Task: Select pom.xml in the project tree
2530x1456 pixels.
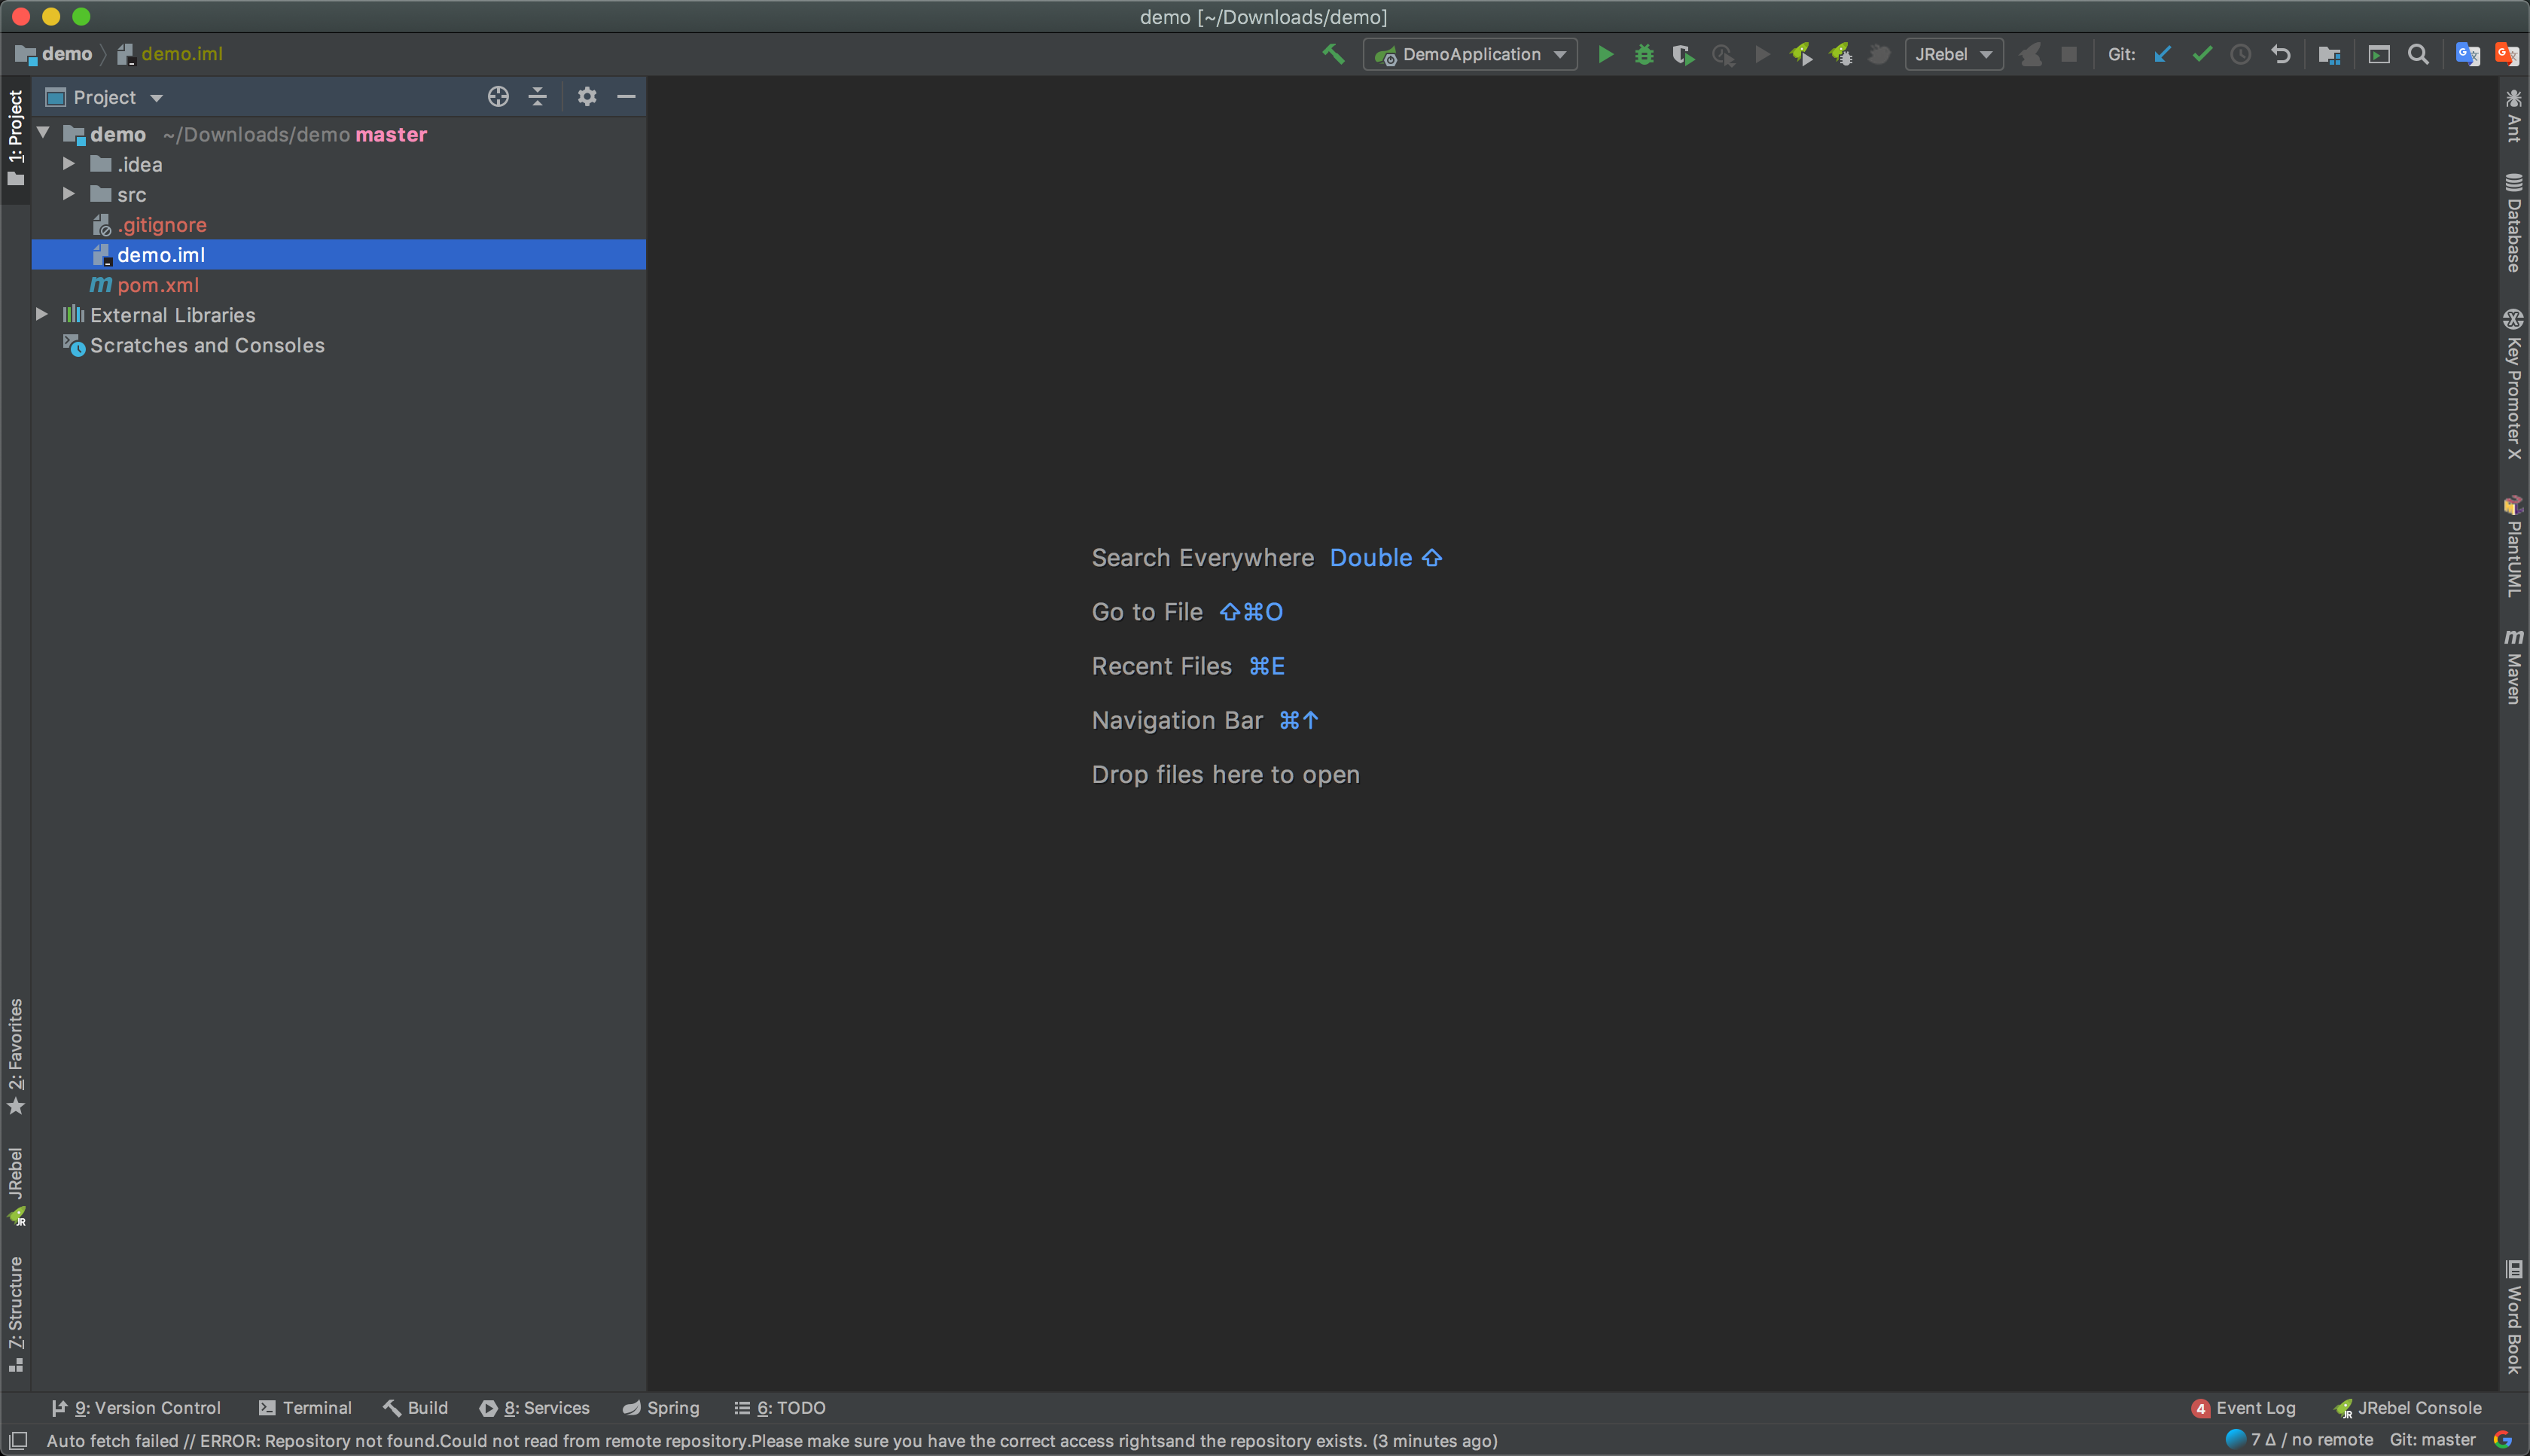Action: 158,285
